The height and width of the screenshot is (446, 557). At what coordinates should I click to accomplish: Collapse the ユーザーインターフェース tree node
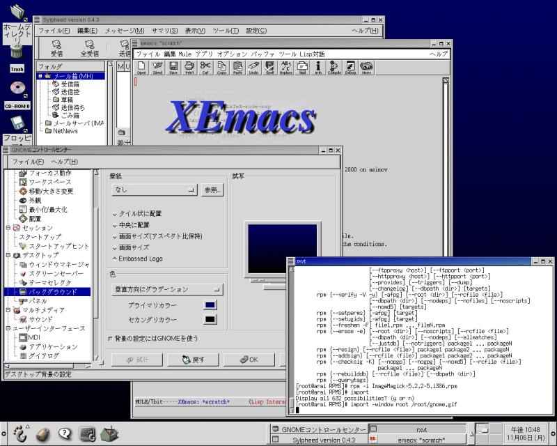(x=8, y=328)
